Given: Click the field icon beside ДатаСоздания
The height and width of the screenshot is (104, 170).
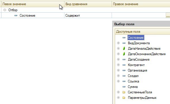Looking at the screenshot, I should pyautogui.click(x=124, y=59).
